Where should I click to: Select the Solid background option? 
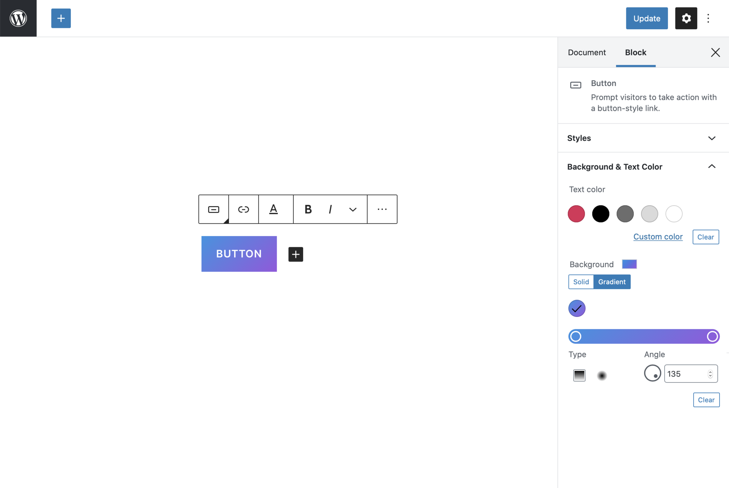point(581,282)
